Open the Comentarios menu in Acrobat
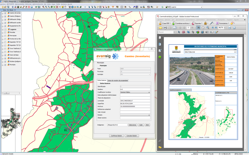Image resolution: width=249 pixels, height=155 pixels. pos(190,20)
